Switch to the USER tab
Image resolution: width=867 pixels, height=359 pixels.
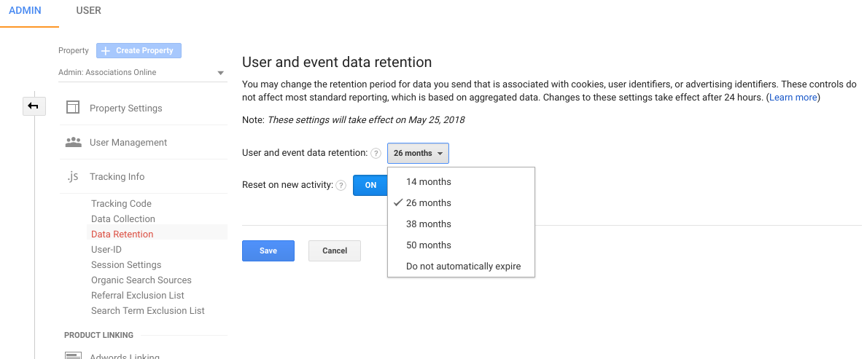tap(88, 11)
